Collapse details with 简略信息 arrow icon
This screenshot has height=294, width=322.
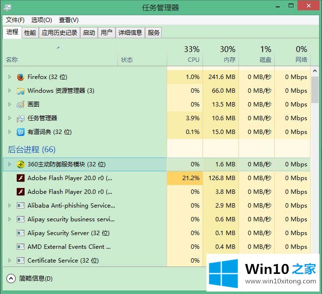pyautogui.click(x=11, y=278)
